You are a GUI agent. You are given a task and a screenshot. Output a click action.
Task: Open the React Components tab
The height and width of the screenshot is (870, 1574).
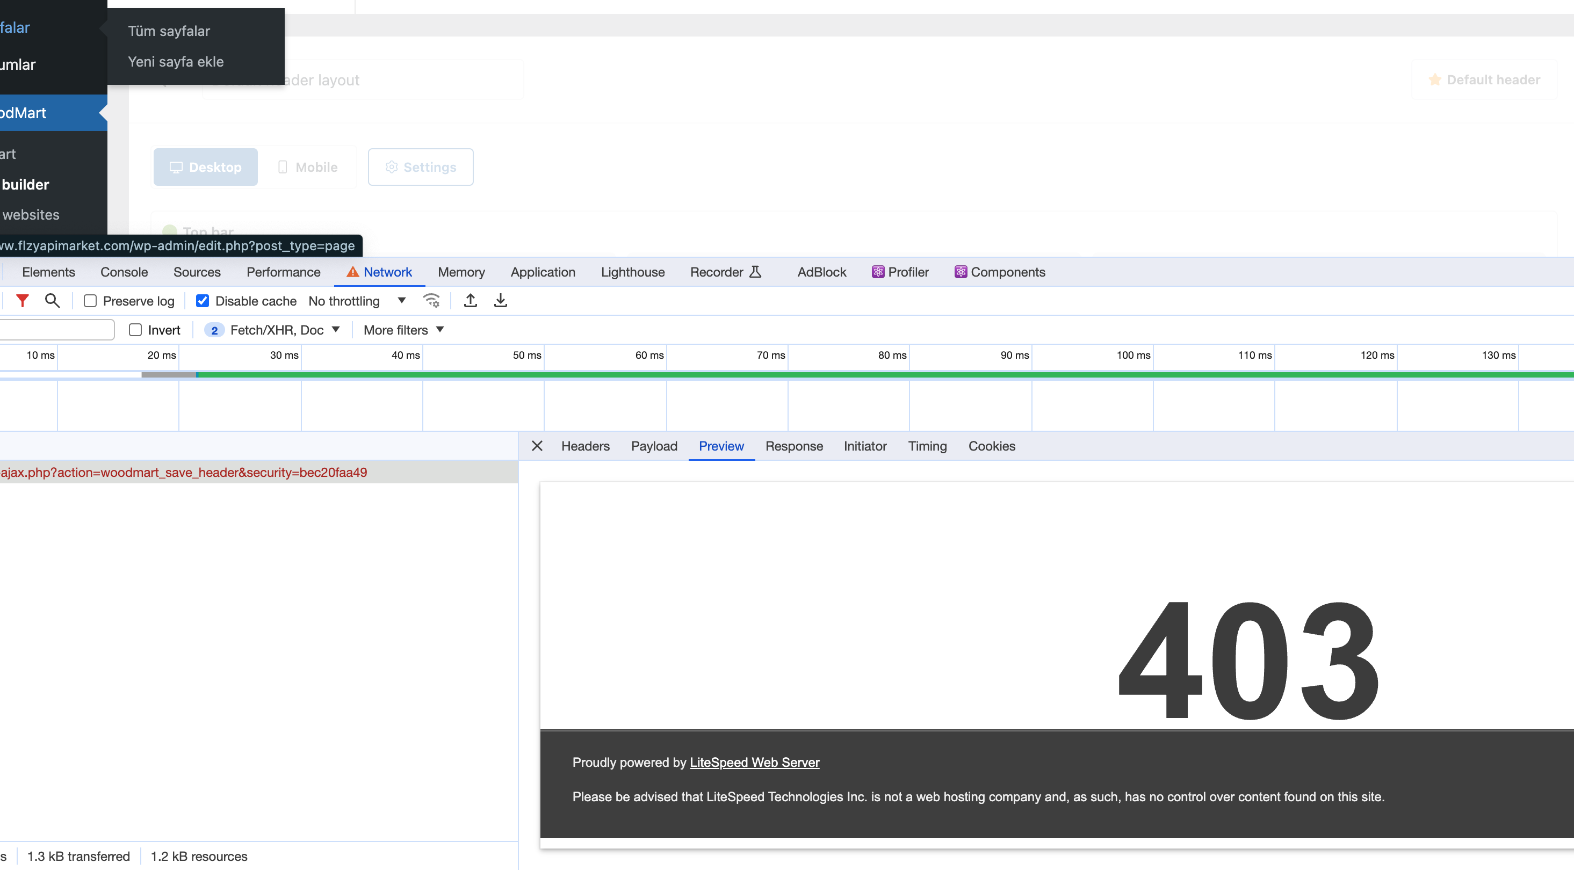(x=1000, y=272)
